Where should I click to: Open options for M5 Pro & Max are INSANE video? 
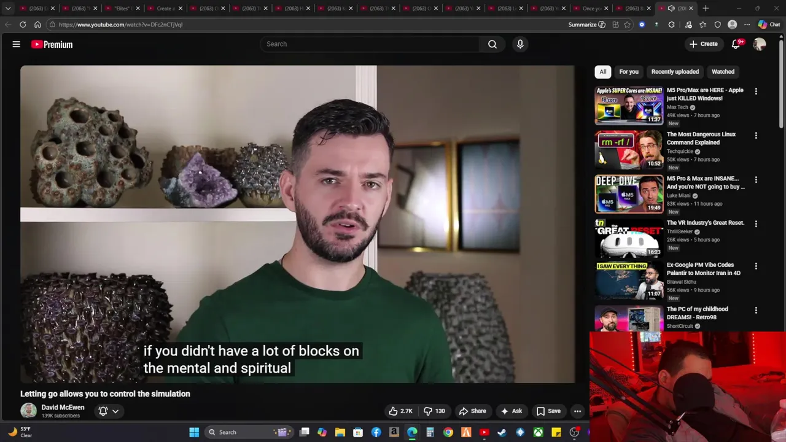point(756,179)
